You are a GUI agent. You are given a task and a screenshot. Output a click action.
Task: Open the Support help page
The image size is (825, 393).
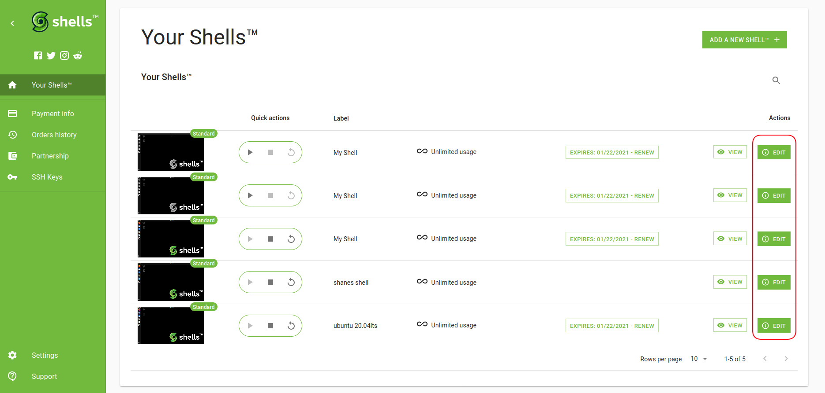coord(44,376)
